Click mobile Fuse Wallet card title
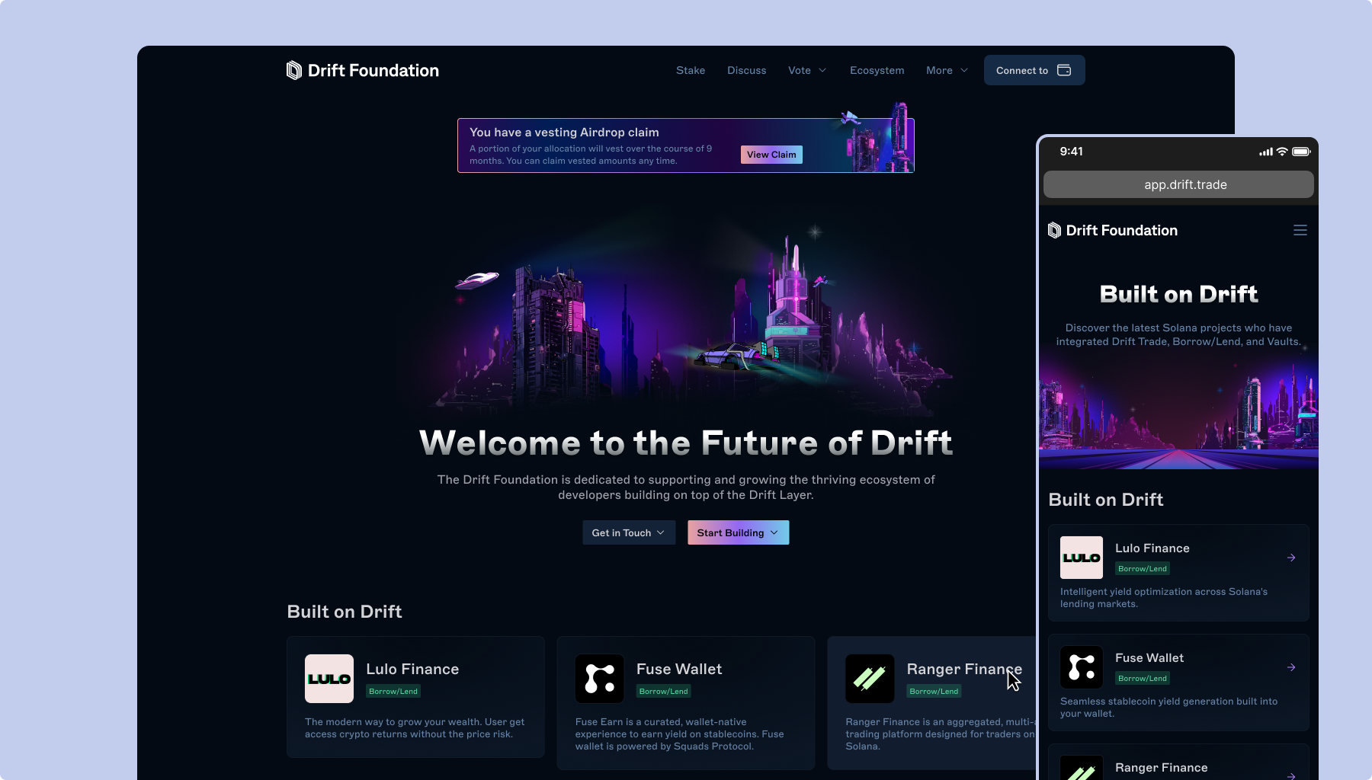1372x780 pixels. coord(1149,657)
